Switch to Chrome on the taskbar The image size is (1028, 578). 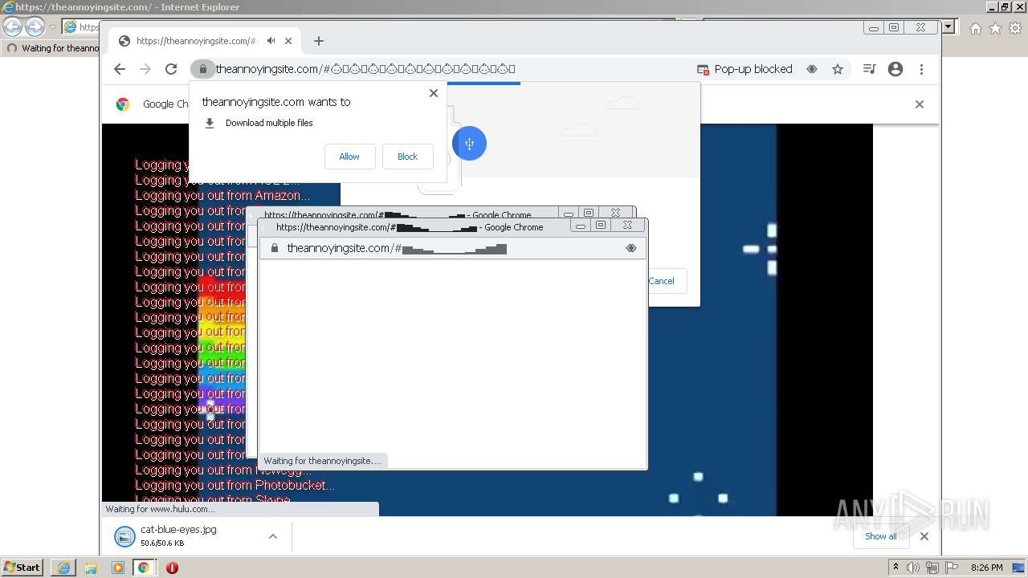point(144,568)
